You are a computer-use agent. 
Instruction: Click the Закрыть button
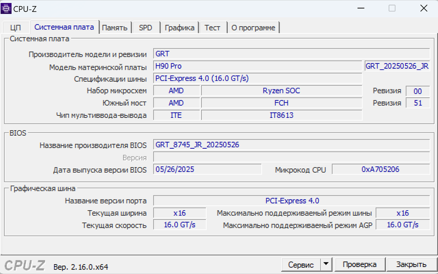[411, 265]
